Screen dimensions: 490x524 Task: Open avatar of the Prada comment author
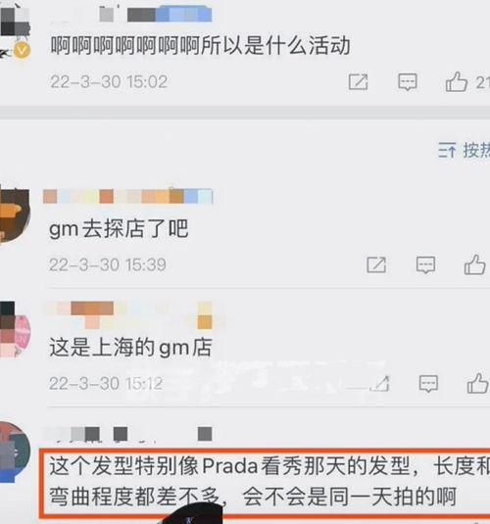click(x=15, y=452)
